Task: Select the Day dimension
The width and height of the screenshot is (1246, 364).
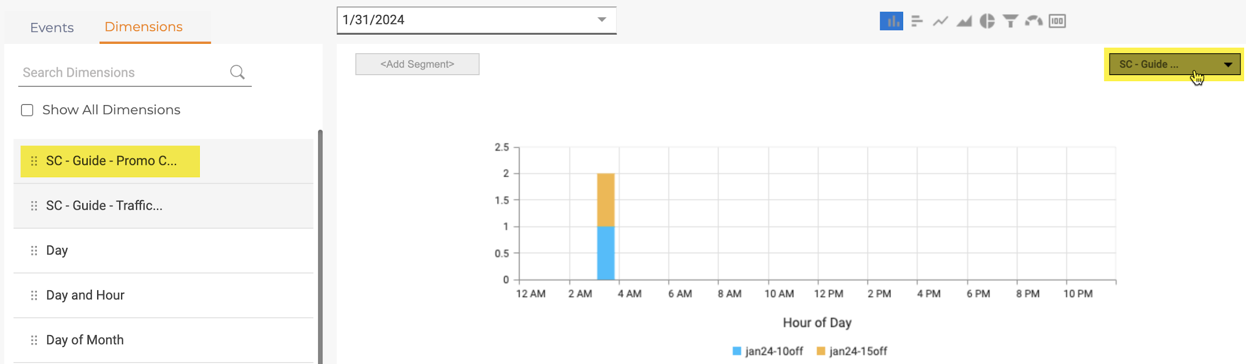Action: (x=163, y=250)
